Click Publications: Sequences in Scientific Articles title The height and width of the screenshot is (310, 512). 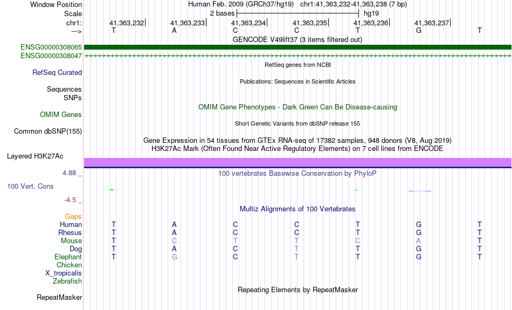(297, 81)
